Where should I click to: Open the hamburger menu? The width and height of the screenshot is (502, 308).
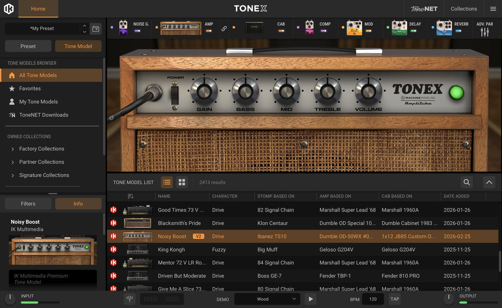[493, 9]
